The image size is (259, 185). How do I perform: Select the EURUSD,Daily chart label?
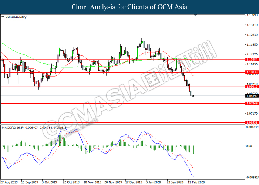[16, 17]
